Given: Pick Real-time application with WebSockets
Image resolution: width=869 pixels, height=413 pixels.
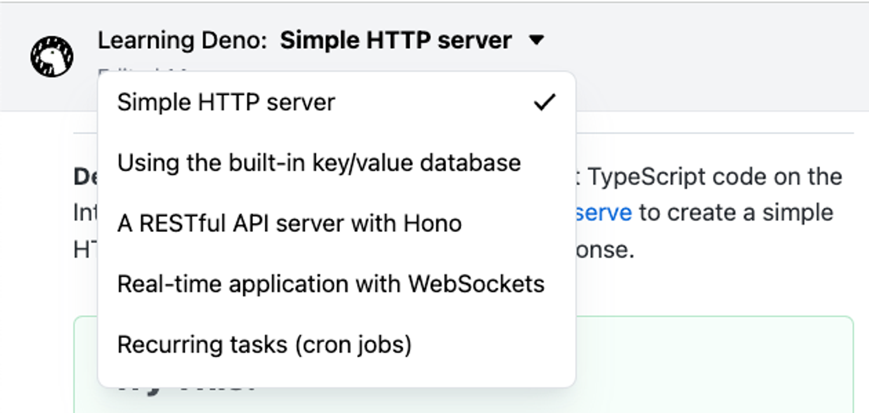Looking at the screenshot, I should [x=331, y=285].
